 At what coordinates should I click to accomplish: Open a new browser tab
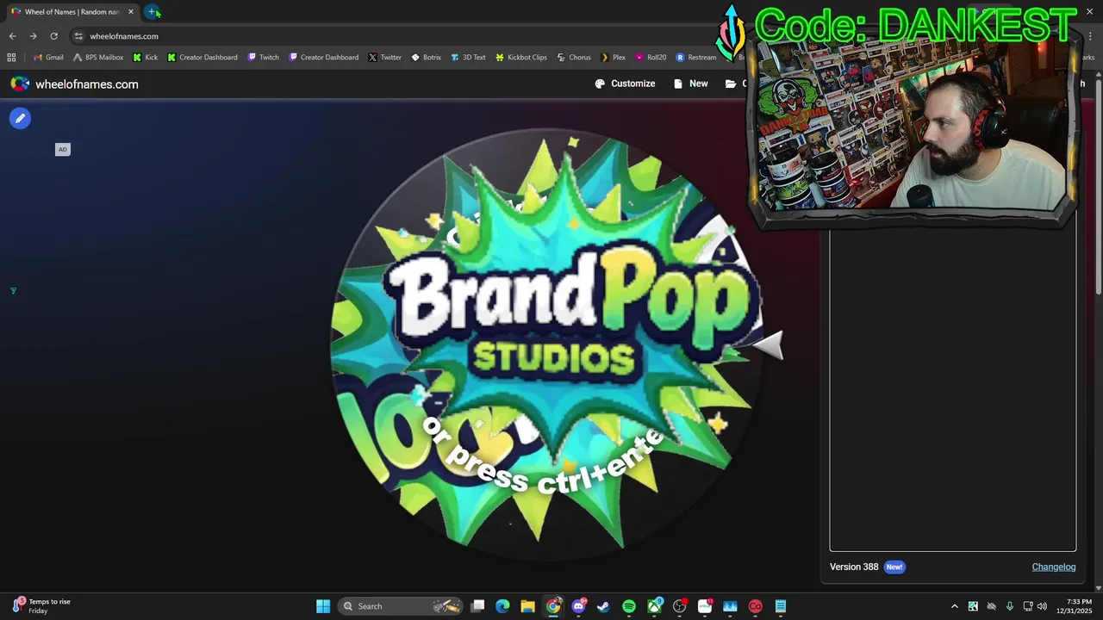[x=152, y=12]
